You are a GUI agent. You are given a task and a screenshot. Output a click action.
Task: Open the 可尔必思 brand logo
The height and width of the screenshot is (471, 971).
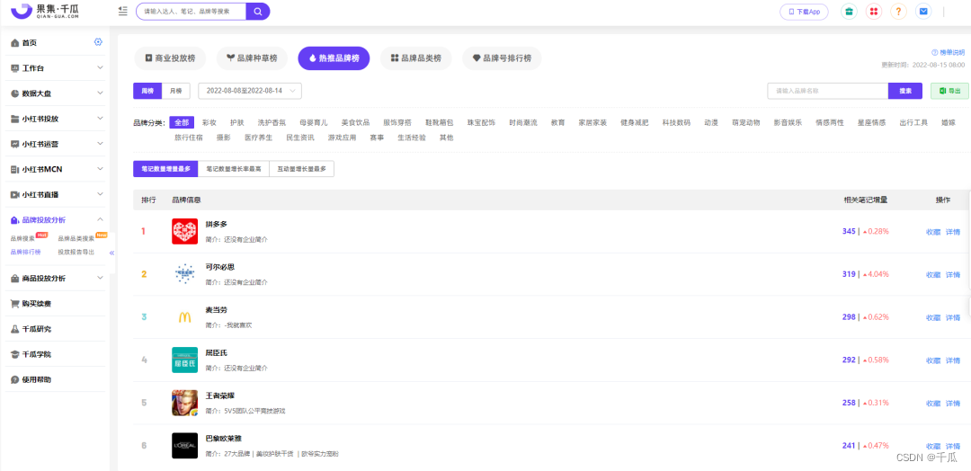tap(184, 274)
